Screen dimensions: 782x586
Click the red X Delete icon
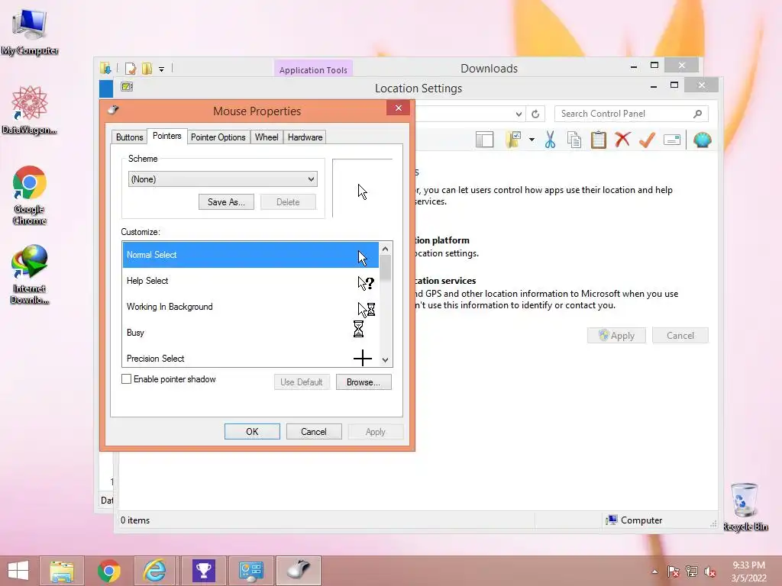[x=622, y=140]
